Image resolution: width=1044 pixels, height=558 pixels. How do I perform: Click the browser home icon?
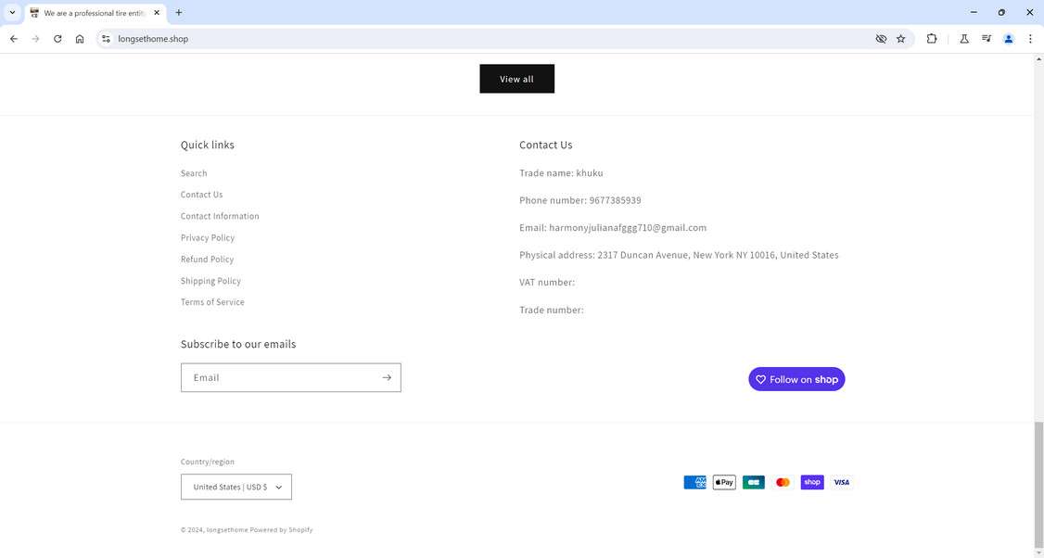[x=80, y=39]
